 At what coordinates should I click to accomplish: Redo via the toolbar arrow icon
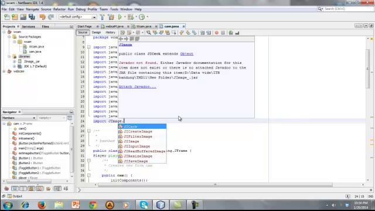pyautogui.click(x=51, y=17)
